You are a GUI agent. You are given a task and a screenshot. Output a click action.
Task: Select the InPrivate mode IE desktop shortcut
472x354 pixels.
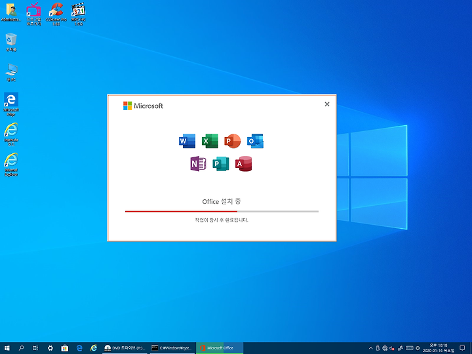pyautogui.click(x=11, y=134)
